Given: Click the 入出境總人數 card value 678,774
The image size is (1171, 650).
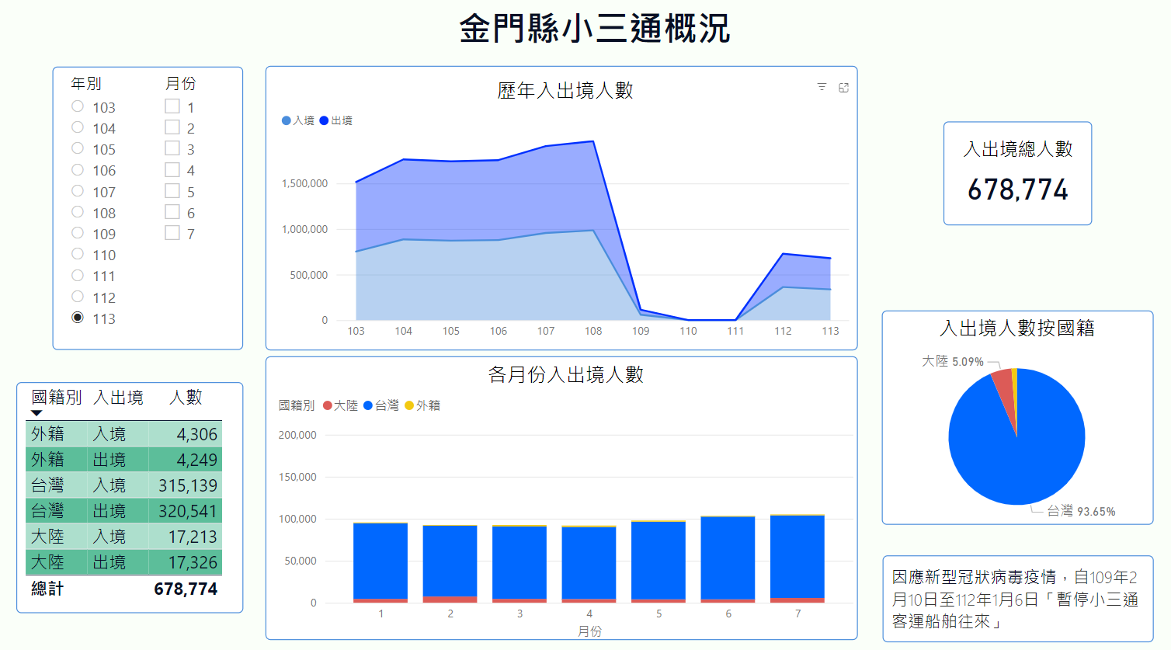Looking at the screenshot, I should (1018, 189).
